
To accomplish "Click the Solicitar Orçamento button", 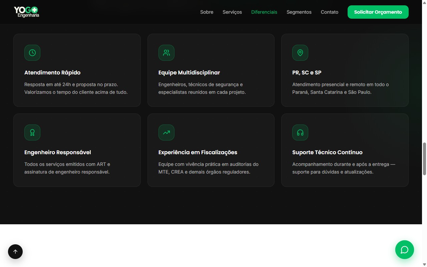I will [378, 12].
